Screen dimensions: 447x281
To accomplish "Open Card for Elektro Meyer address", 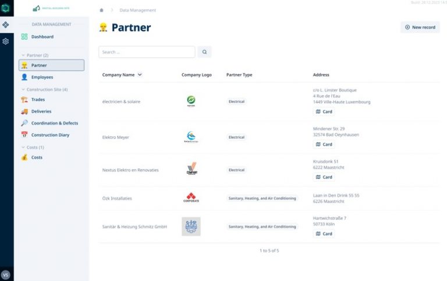I will tap(324, 144).
